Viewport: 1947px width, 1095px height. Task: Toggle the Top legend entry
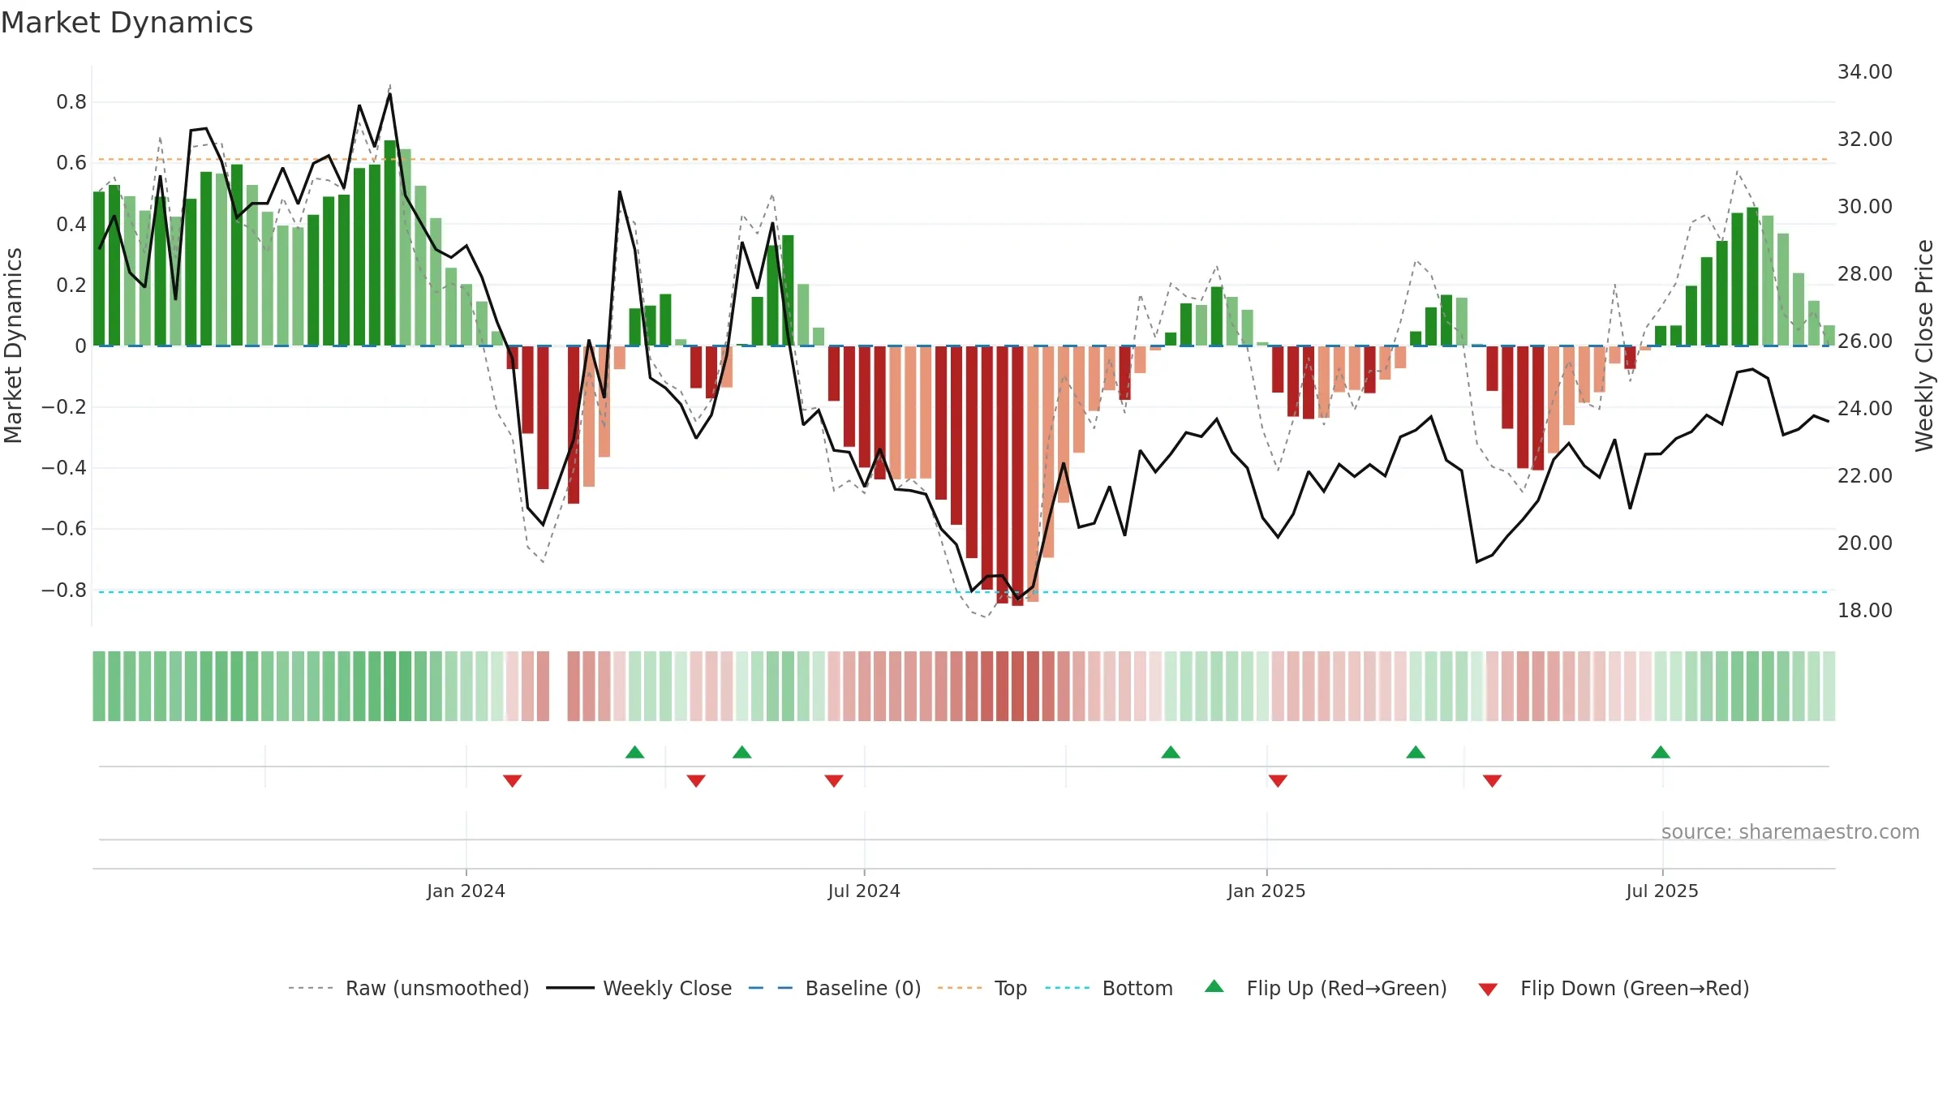[x=982, y=988]
